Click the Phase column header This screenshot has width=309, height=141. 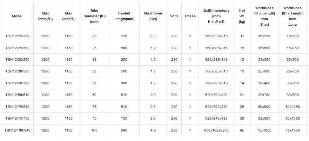pos(190,16)
